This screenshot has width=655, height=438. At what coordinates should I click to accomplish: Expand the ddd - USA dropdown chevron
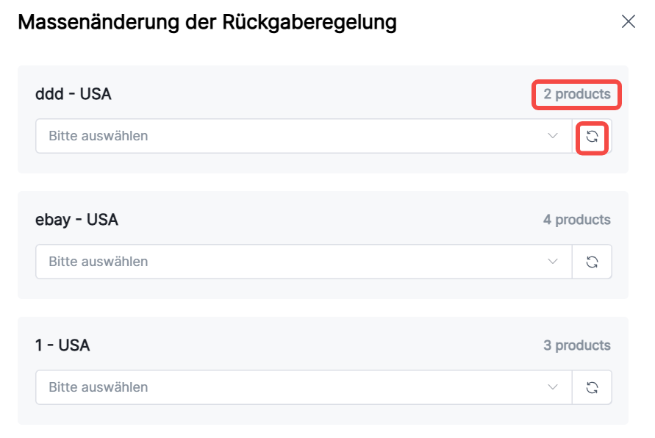click(x=554, y=136)
